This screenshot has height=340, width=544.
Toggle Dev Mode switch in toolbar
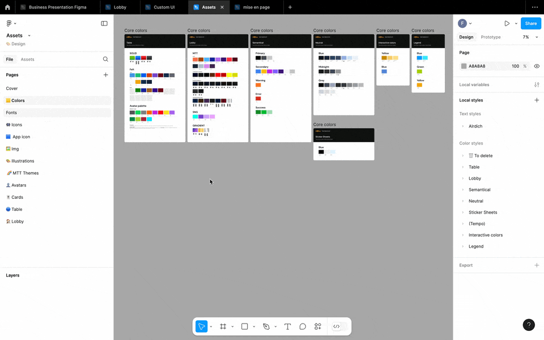(x=337, y=326)
